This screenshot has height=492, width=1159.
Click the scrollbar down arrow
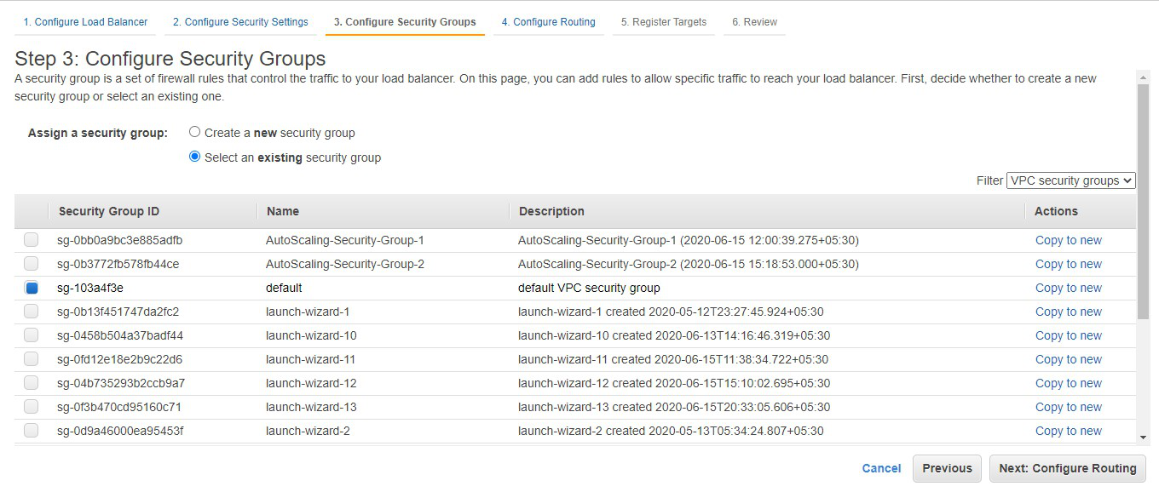pos(1144,437)
